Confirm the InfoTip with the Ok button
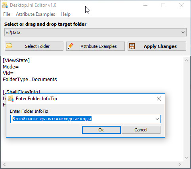The image size is (191, 169). click(101, 130)
